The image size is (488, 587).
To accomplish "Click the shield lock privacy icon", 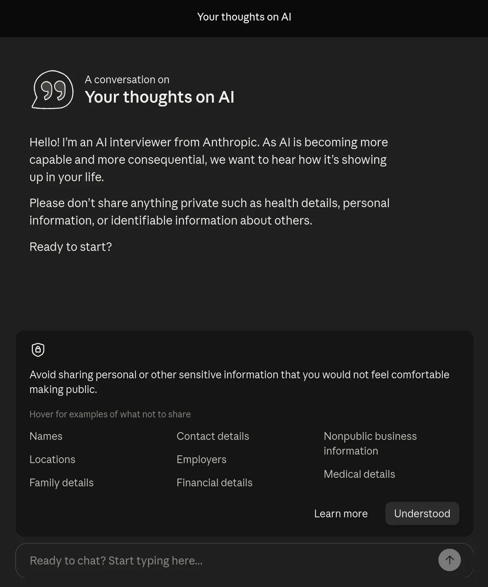I will tap(38, 350).
